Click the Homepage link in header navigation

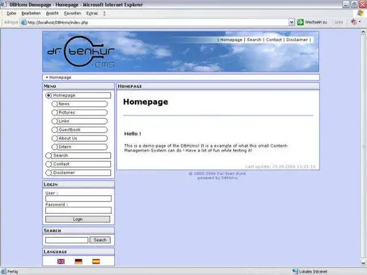231,40
